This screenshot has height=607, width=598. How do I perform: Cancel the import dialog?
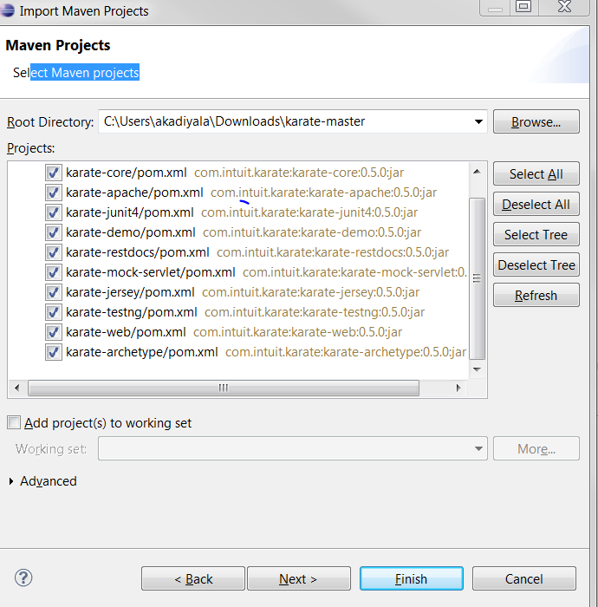click(524, 578)
